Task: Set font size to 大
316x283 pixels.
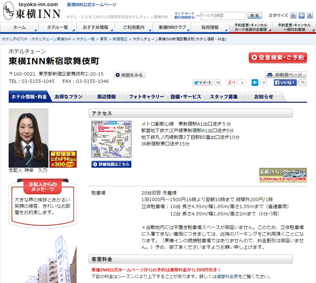Action: tap(310, 16)
